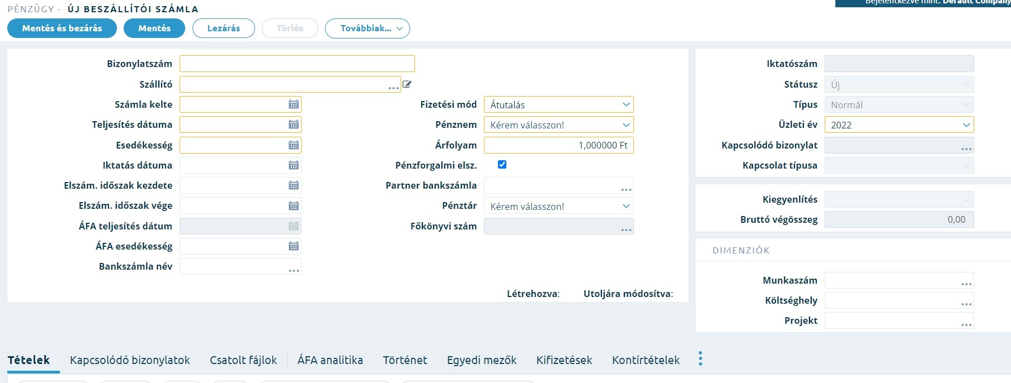Expand Típus dropdown
Viewport: 1011px width, 383px height.
tap(966, 104)
